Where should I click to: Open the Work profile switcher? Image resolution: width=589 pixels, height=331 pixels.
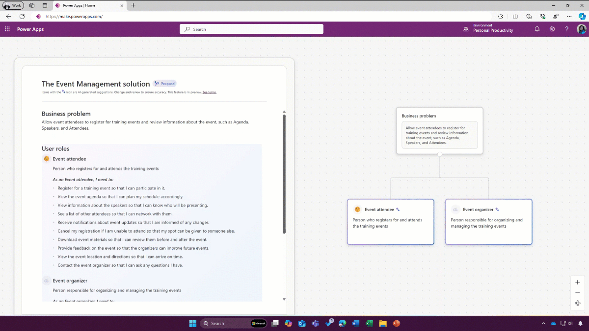[14, 5]
